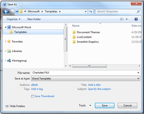This screenshot has width=144, height=114.
Task: Click the SmartArt Graphics folder icon
Action: [74, 42]
